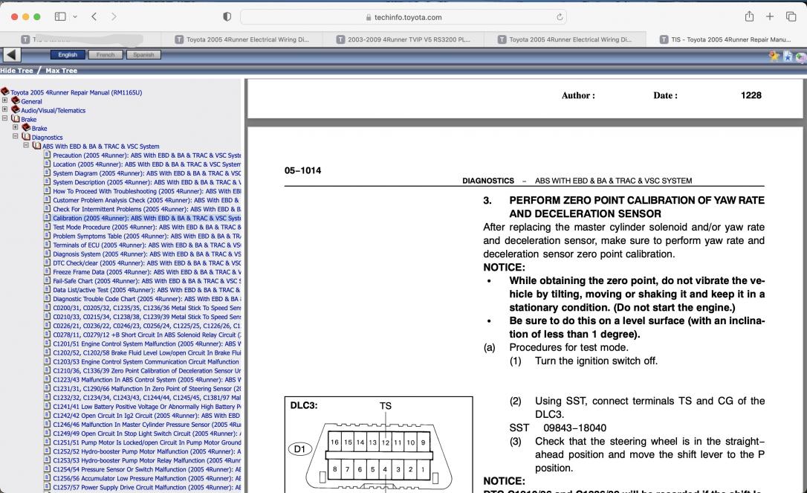Click the Safari back chevron
The image size is (807, 493).
coord(94,16)
